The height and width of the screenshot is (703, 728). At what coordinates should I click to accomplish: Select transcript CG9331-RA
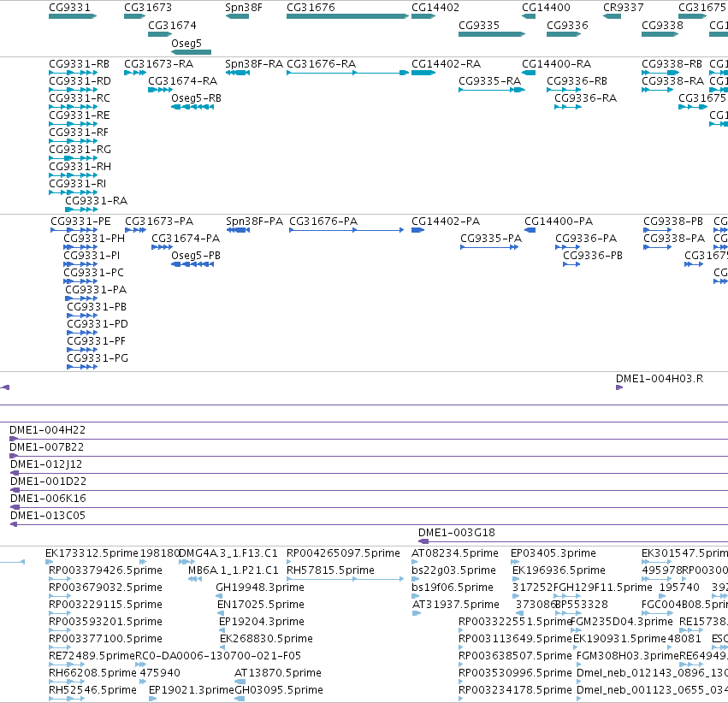[81, 210]
